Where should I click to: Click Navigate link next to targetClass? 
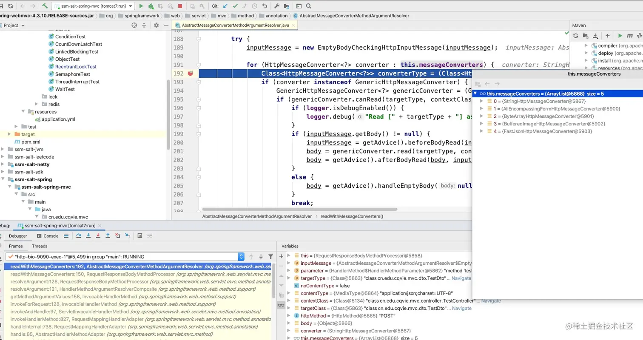(x=461, y=308)
